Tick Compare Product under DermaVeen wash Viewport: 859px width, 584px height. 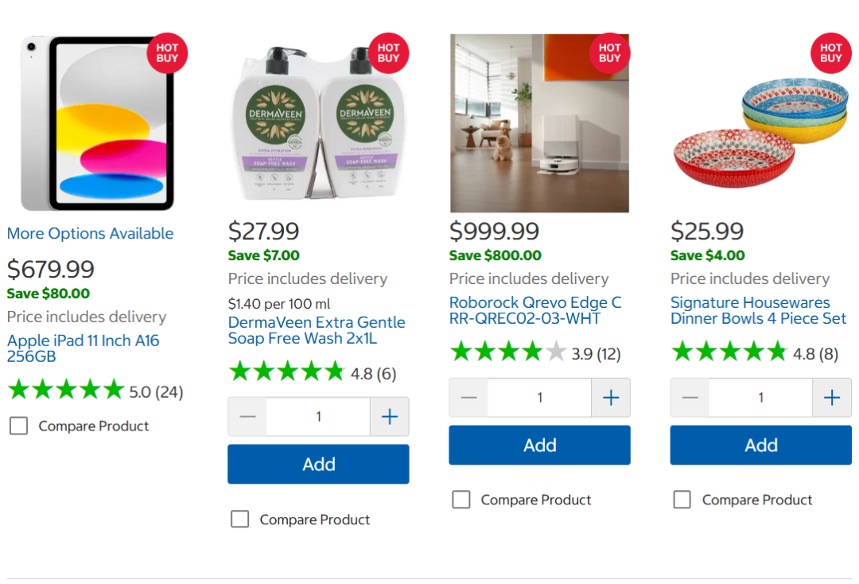(239, 520)
